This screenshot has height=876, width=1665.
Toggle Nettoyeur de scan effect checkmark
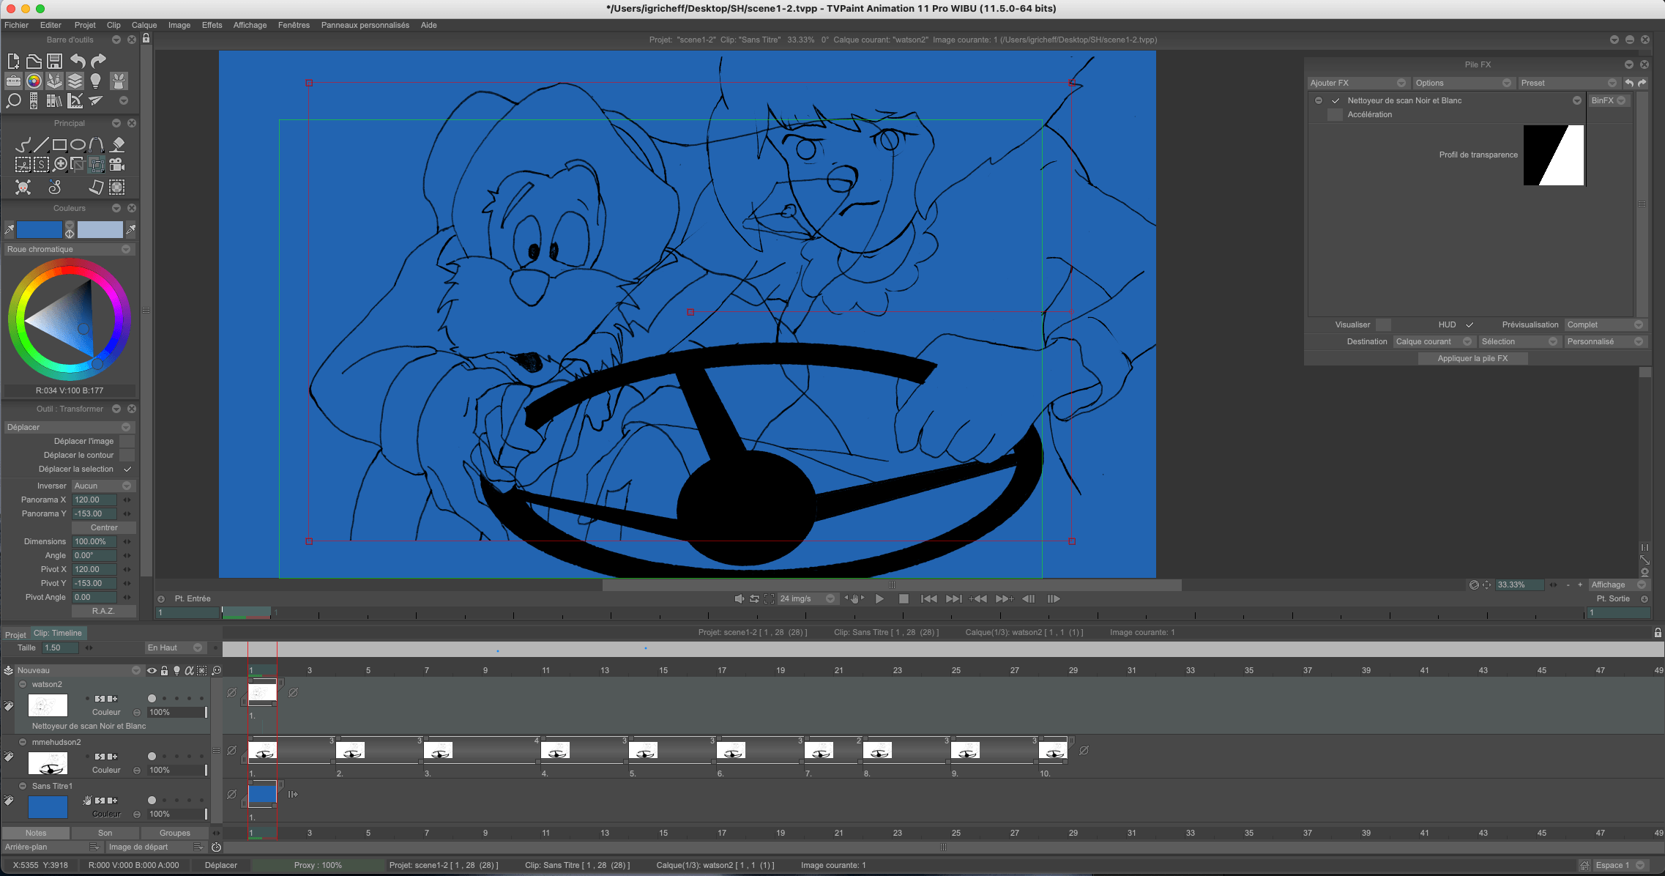(1336, 100)
